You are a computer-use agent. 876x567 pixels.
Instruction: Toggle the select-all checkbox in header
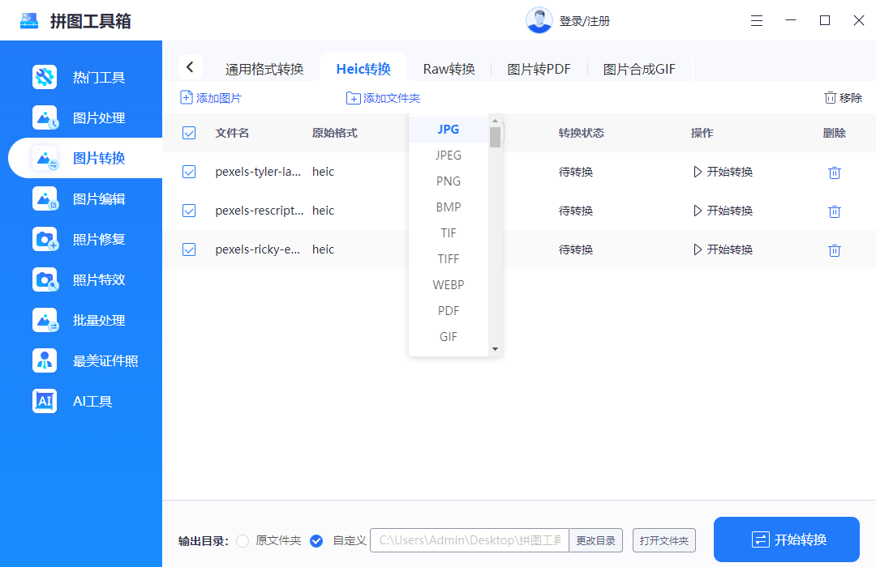point(189,133)
